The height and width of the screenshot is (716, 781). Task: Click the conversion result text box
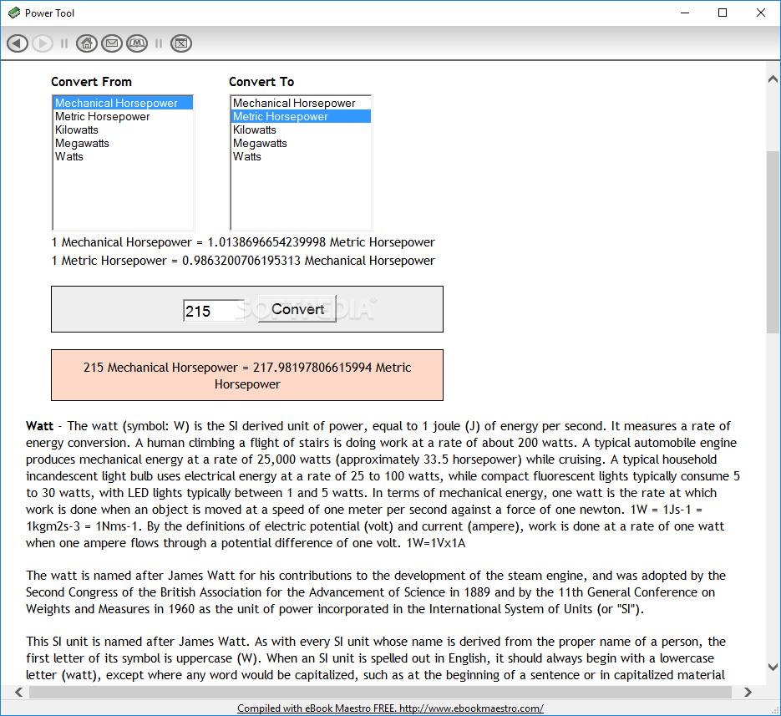click(x=247, y=375)
